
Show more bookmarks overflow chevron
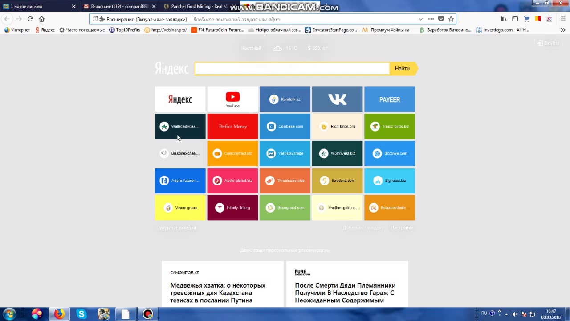point(563,30)
